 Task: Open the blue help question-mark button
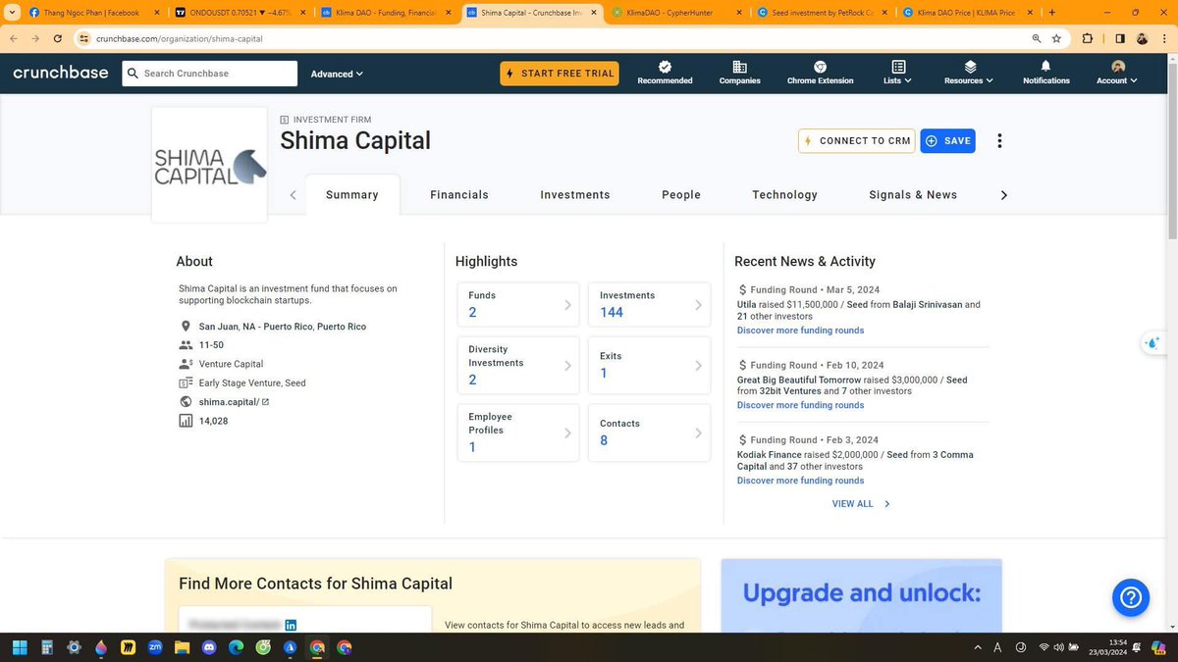[1130, 595]
